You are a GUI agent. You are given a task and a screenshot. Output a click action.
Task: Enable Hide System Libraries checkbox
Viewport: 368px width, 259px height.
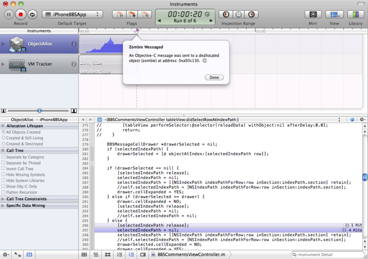[3, 180]
